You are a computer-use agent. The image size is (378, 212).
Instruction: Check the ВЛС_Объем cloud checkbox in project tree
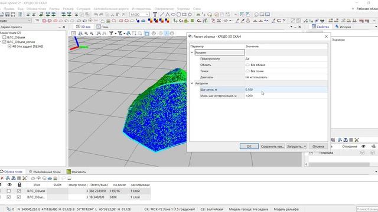(4, 37)
